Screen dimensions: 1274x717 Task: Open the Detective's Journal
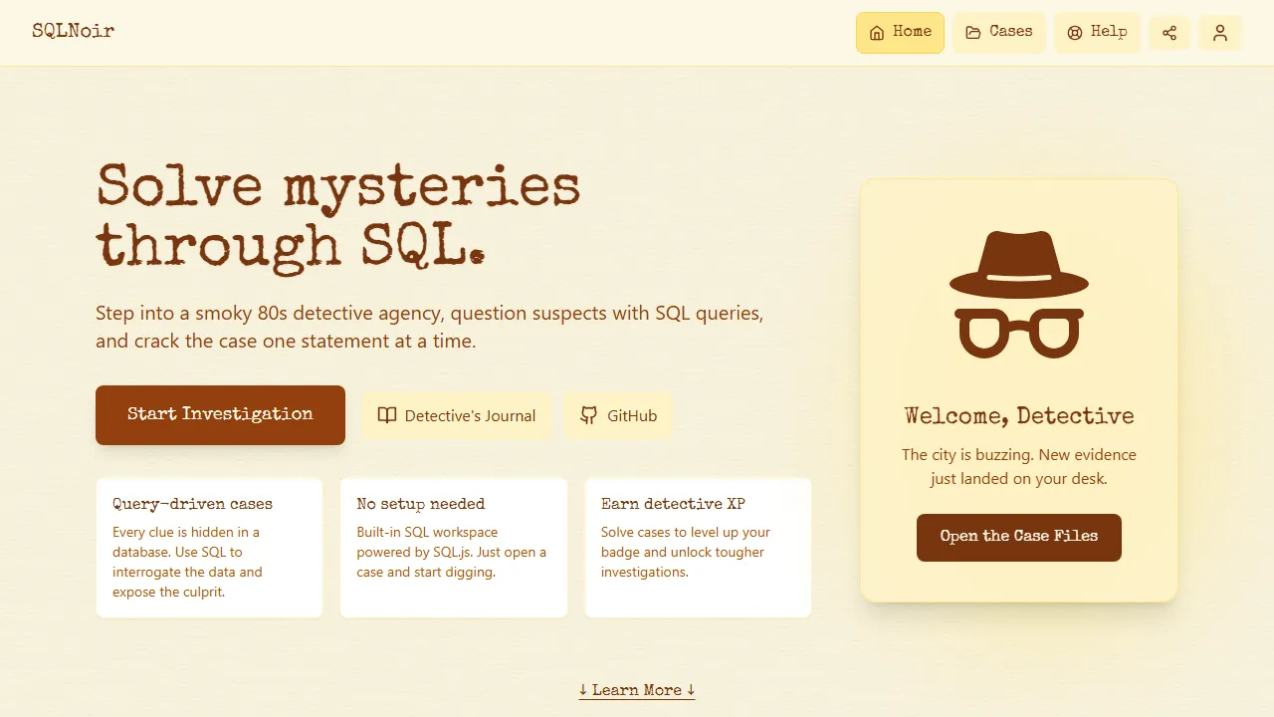tap(456, 415)
